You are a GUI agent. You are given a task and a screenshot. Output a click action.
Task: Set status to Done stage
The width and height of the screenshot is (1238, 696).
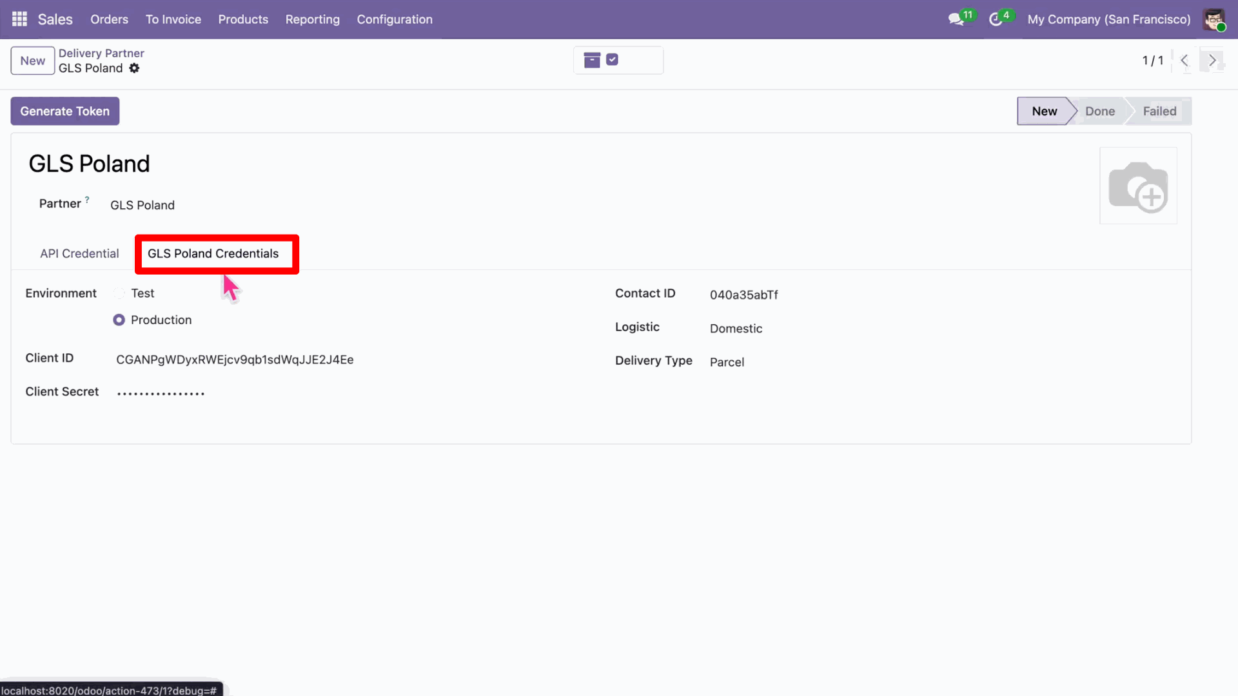[x=1100, y=111]
